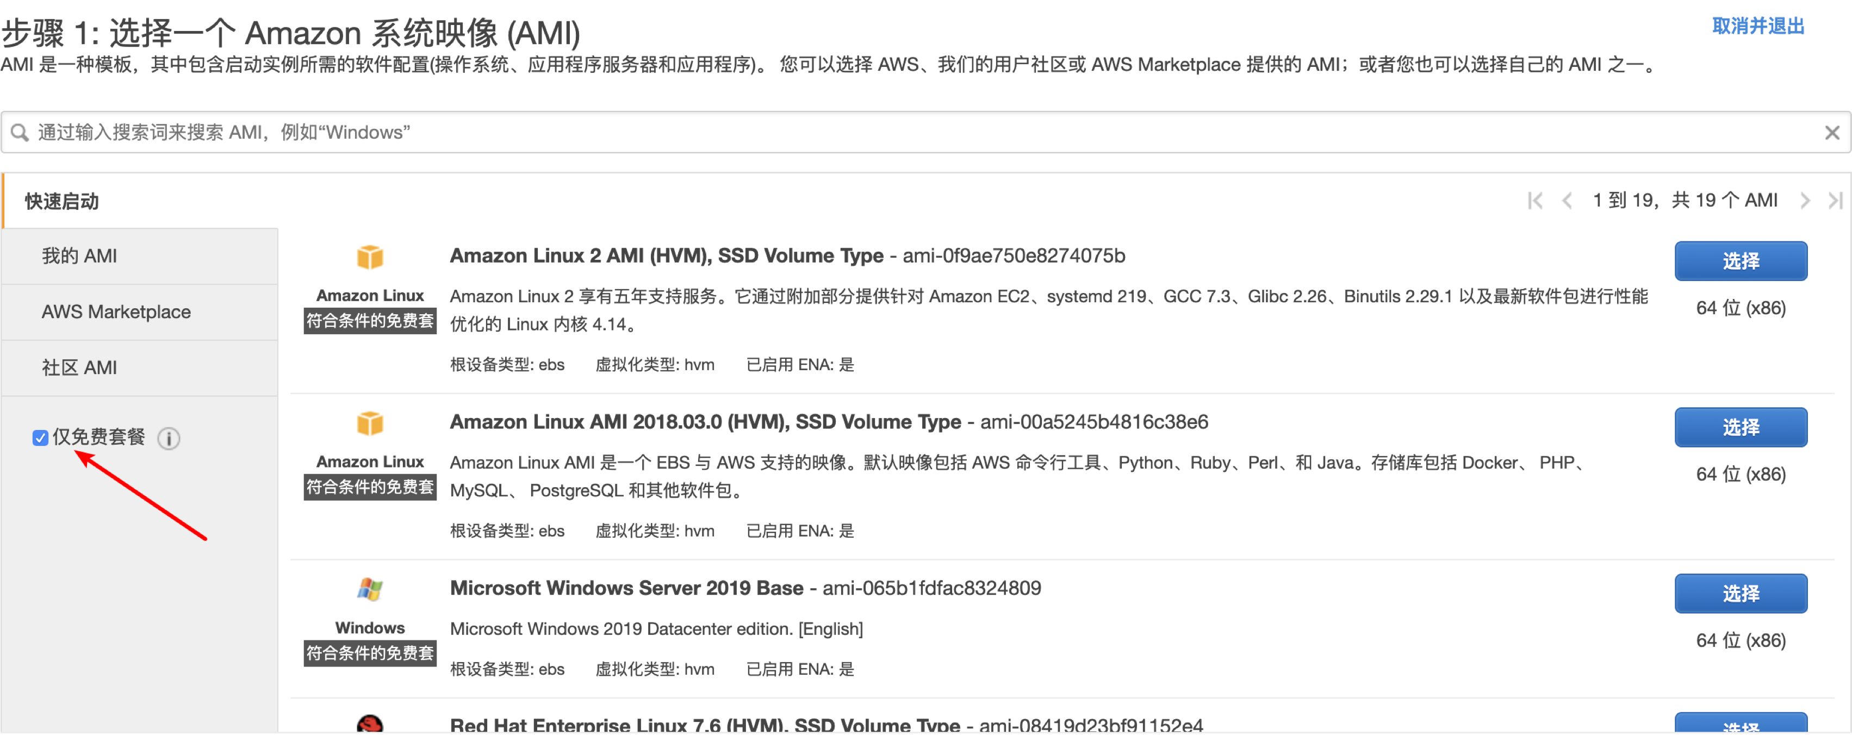Click the Windows logo icon for Server 2019
This screenshot has width=1852, height=735.
370,590
